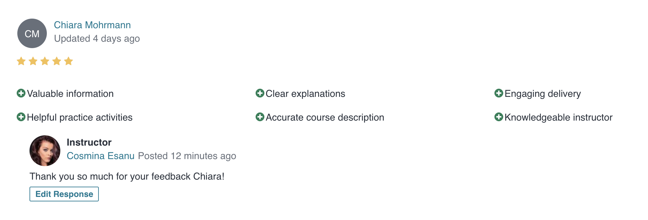Click the Edit Response button

click(64, 194)
